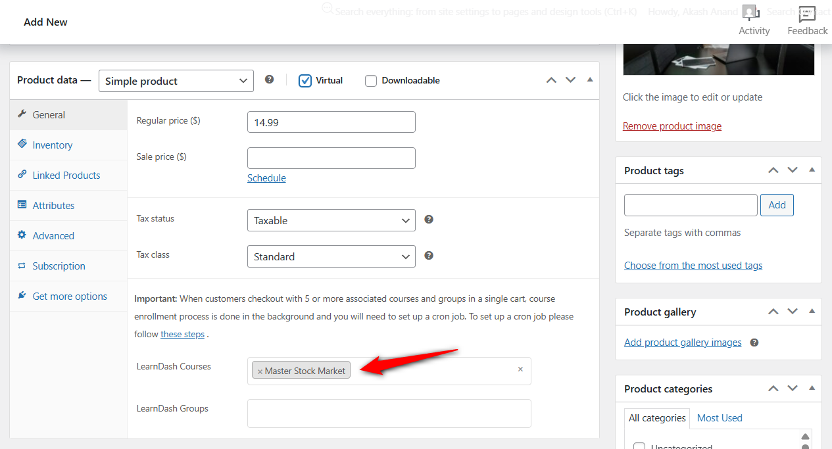Click the Remove product image link

pos(672,126)
